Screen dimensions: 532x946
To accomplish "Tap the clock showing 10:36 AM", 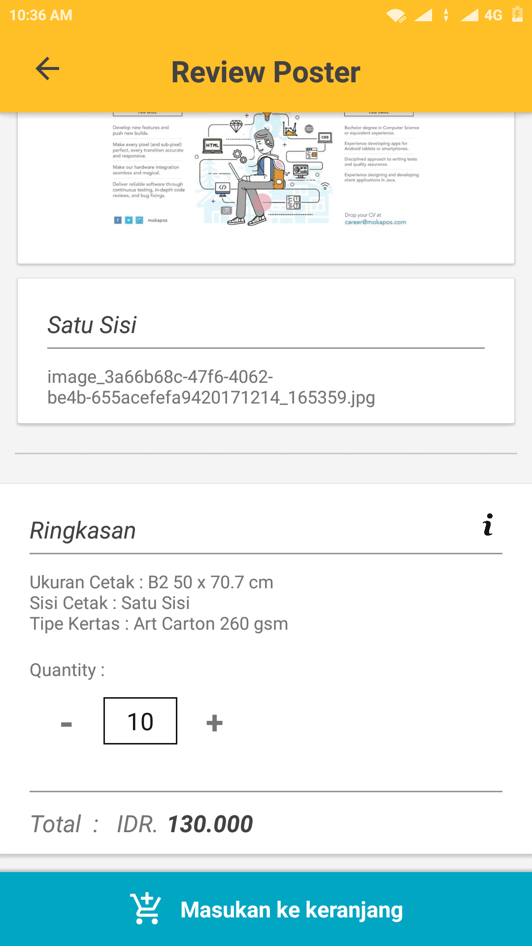I will 41,15.
